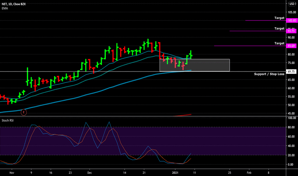The height and width of the screenshot is (176, 298).
Task: Click the 'Target' label above 93.75 line
Action: click(279, 28)
